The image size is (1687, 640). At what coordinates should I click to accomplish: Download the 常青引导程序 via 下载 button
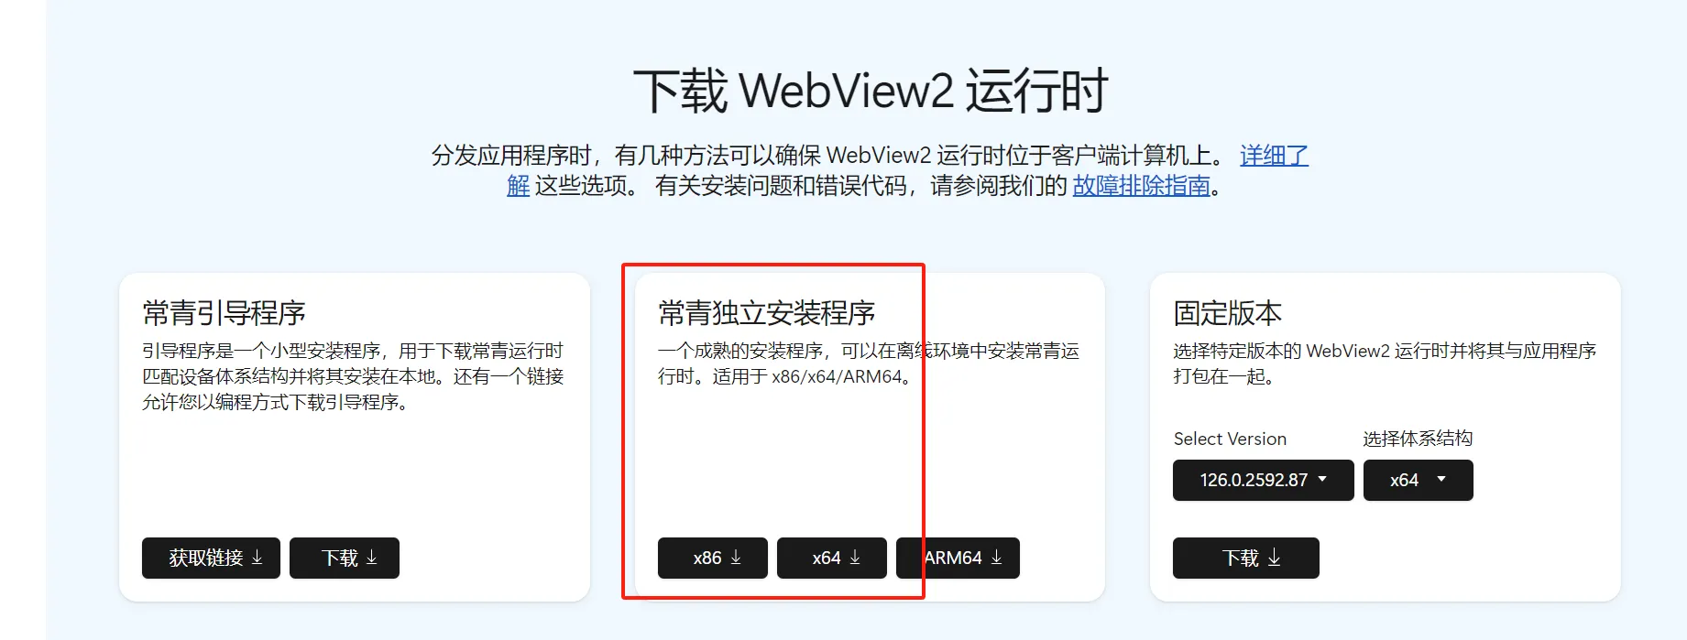pos(345,558)
